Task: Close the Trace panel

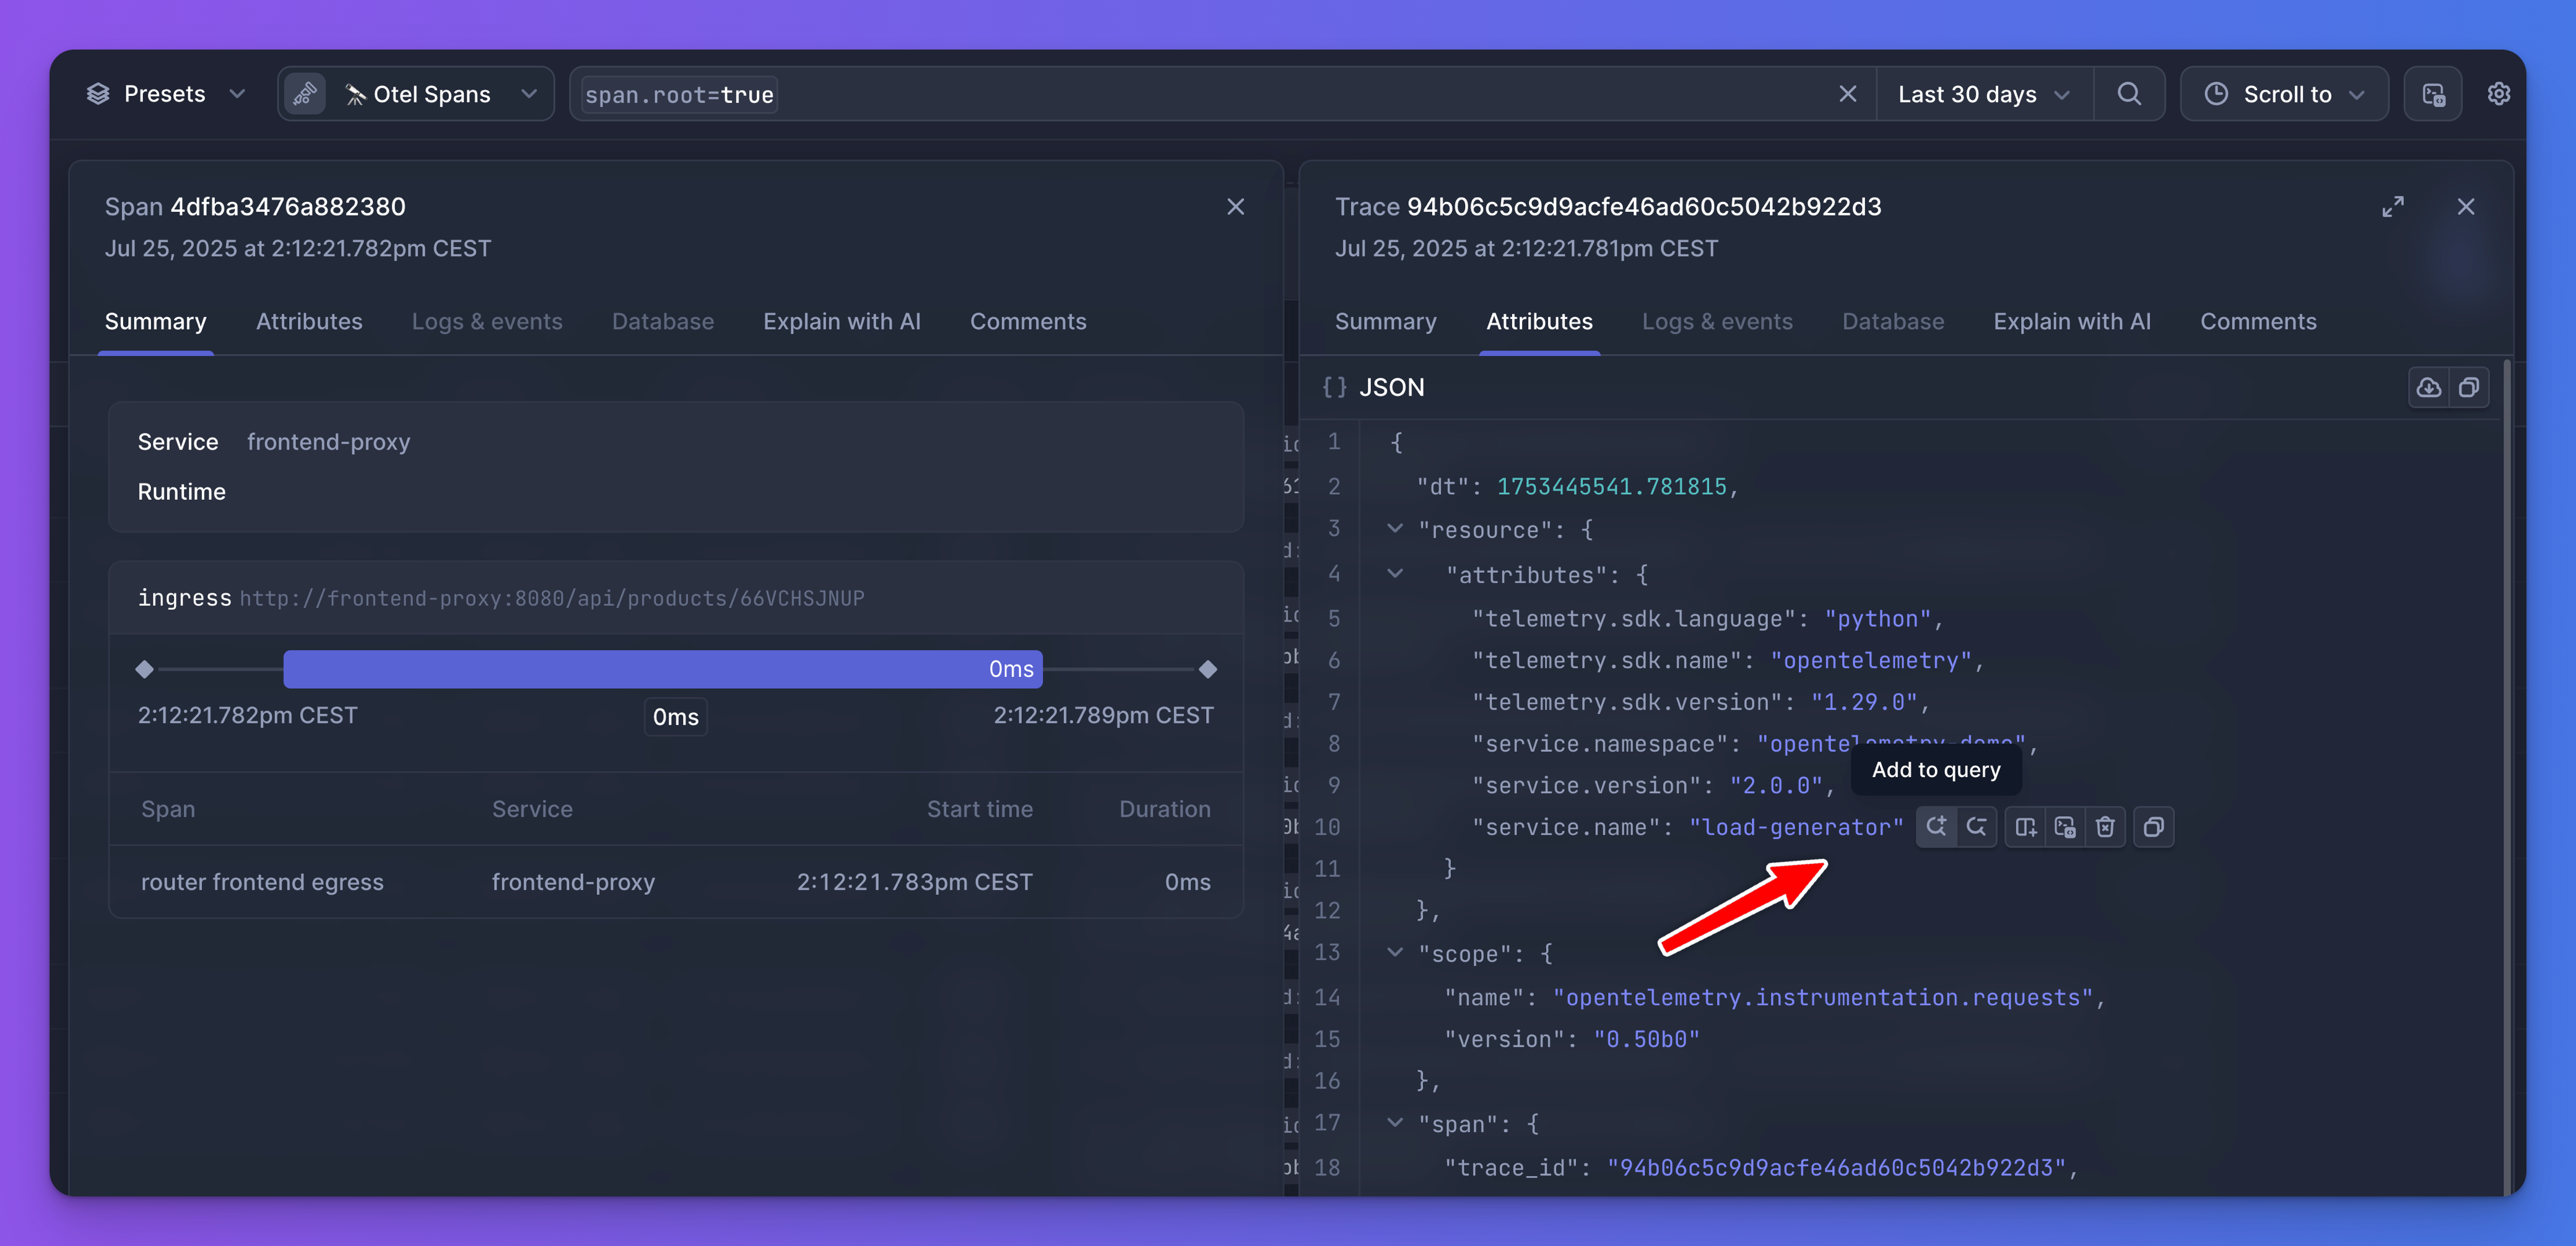Action: click(2466, 207)
